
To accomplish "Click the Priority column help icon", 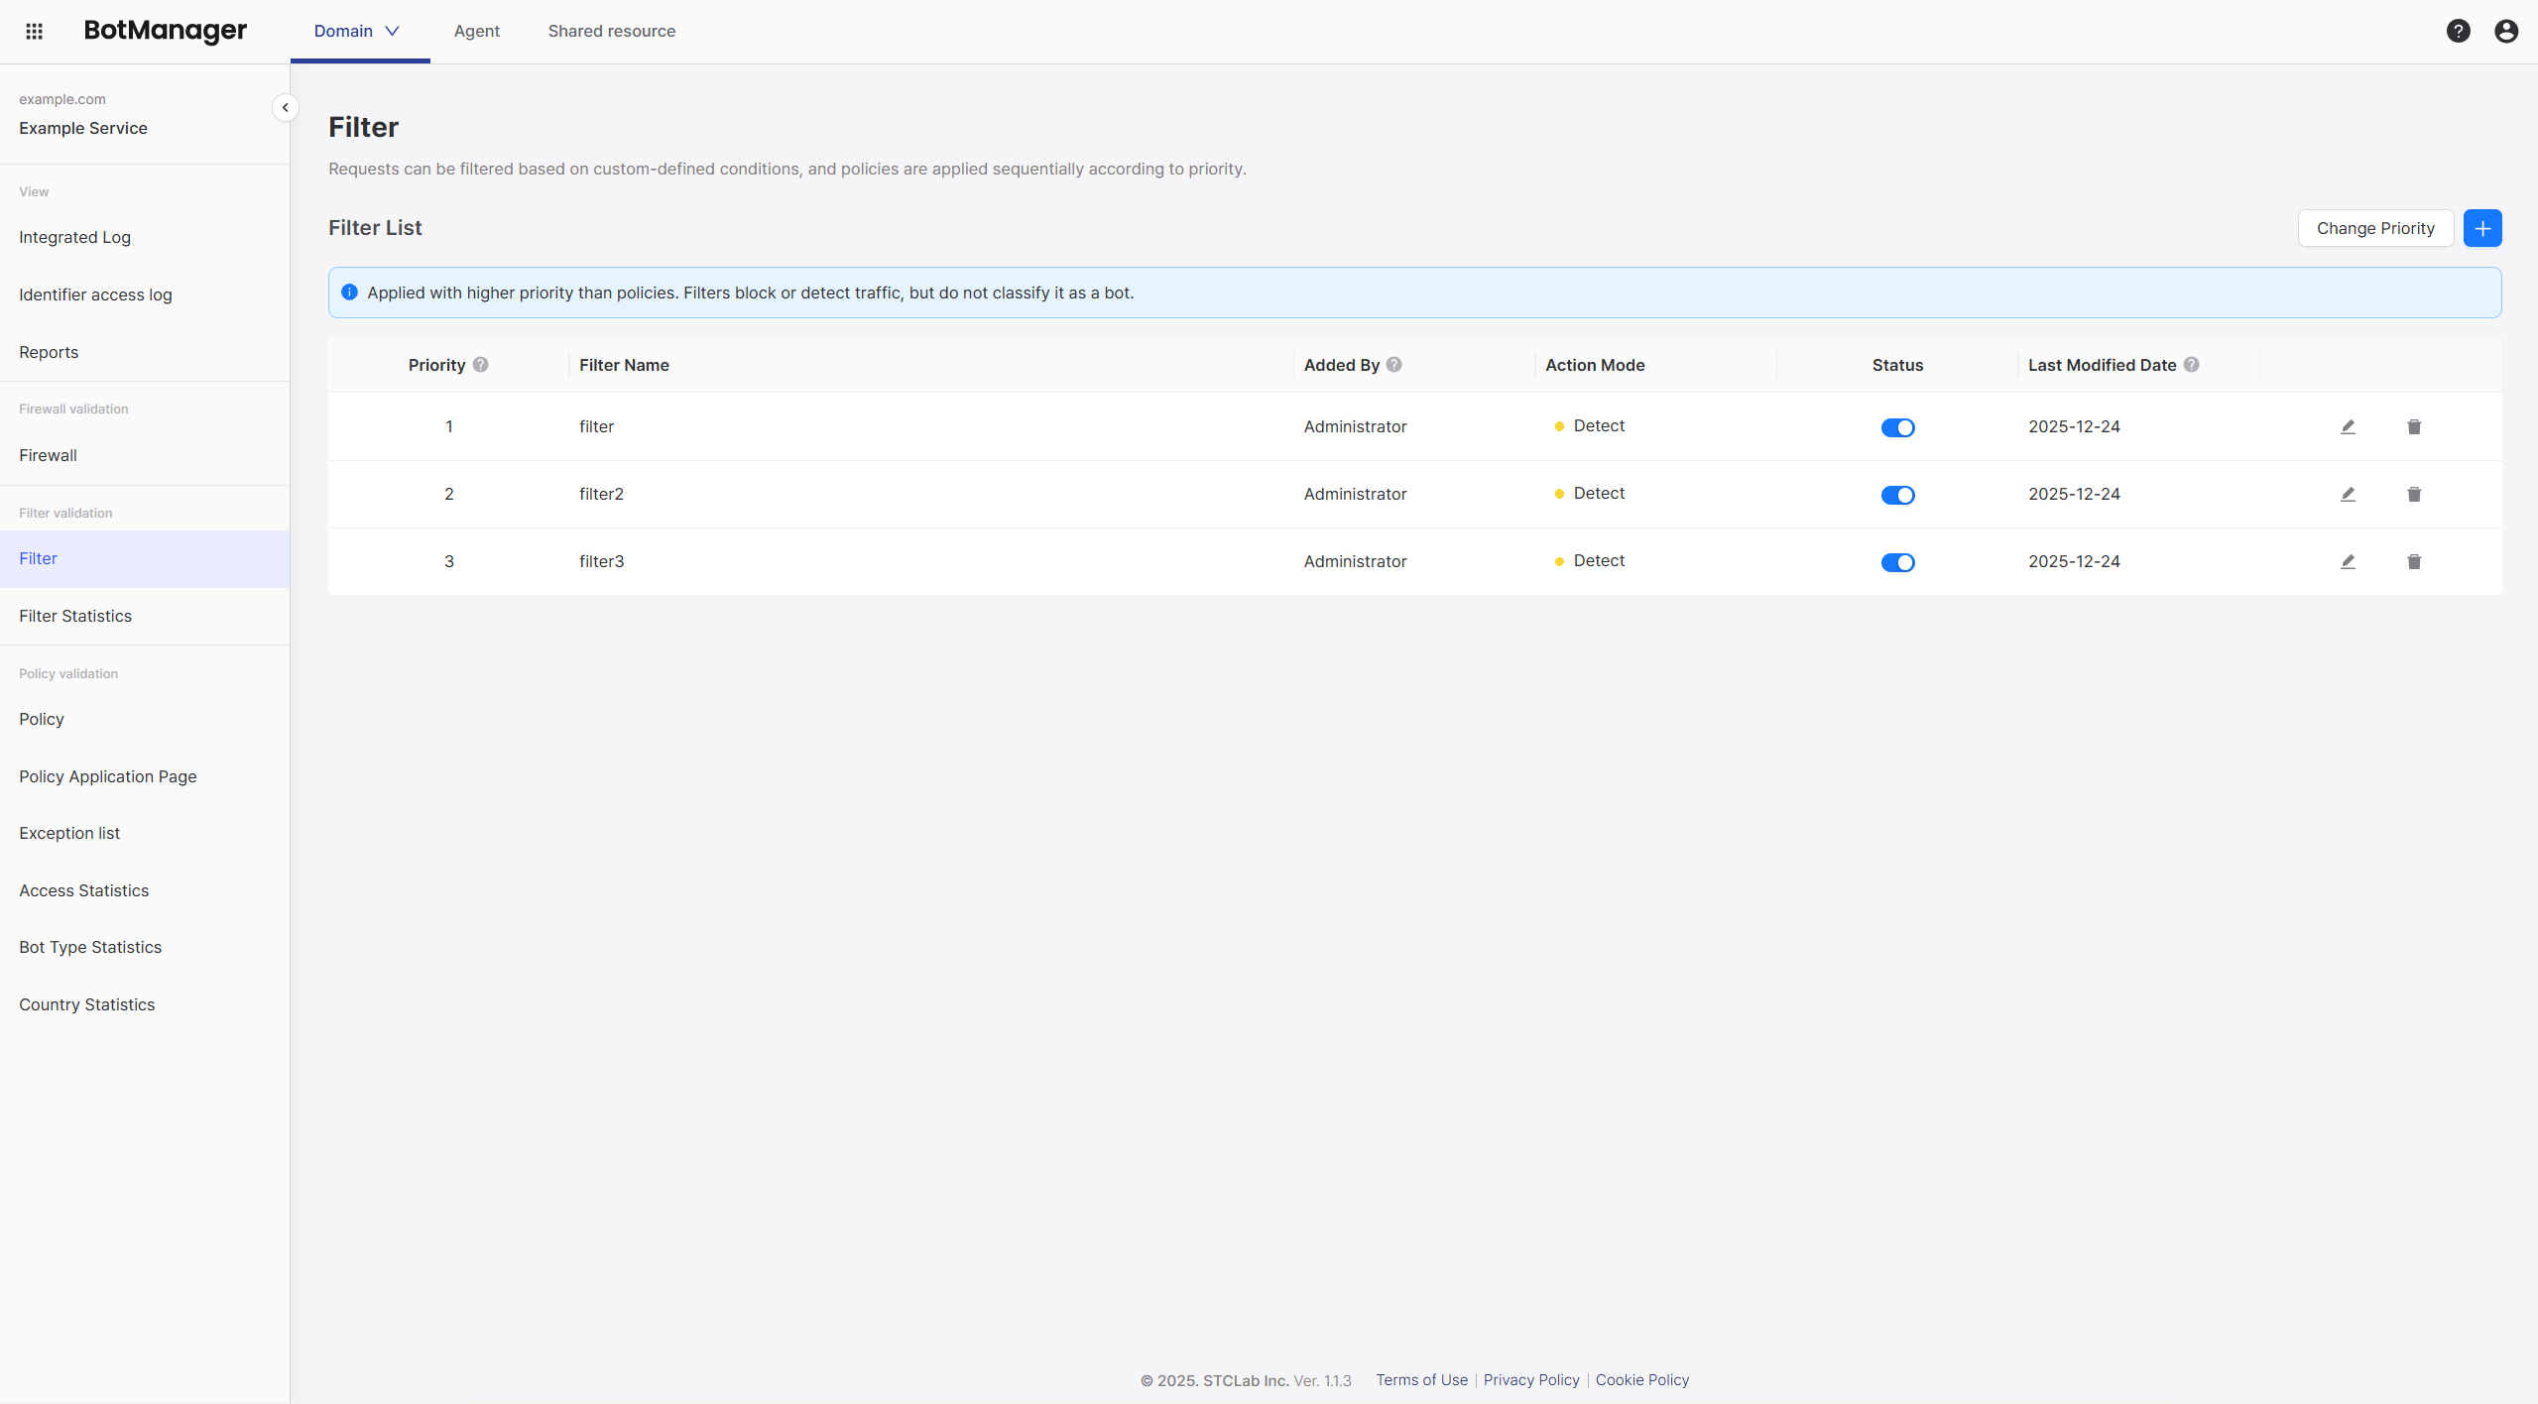I will (x=480, y=364).
